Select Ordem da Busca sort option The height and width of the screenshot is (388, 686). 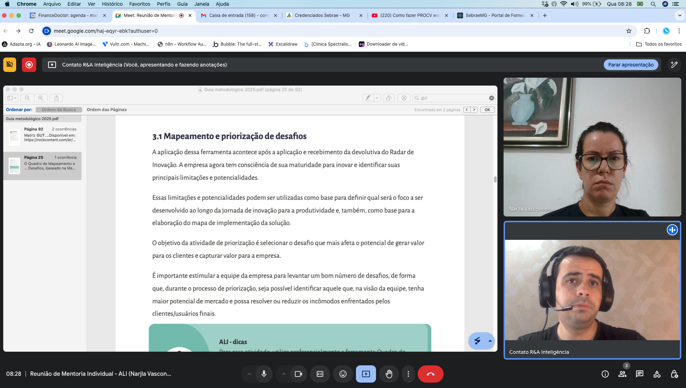click(59, 110)
